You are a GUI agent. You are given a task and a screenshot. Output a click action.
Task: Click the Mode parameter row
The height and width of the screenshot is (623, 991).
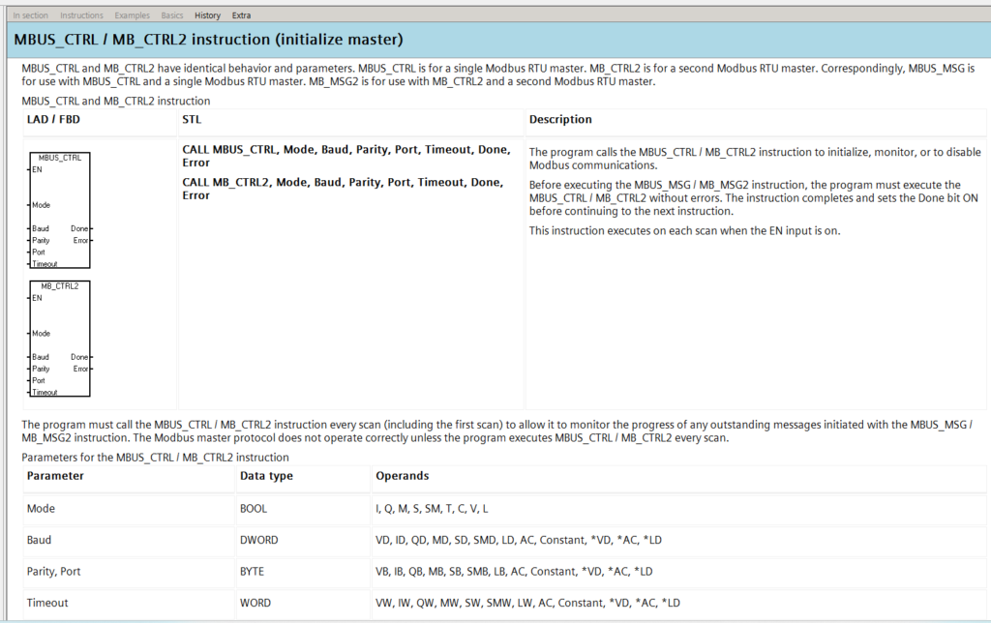[40, 508]
